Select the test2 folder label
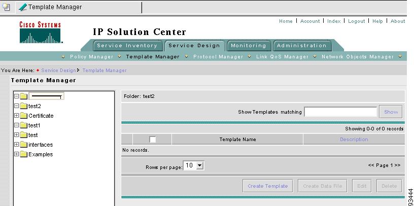Viewport: 414px width, 206px height. click(34, 106)
